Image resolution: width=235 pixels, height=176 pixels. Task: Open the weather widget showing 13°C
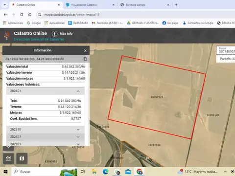coord(198,172)
